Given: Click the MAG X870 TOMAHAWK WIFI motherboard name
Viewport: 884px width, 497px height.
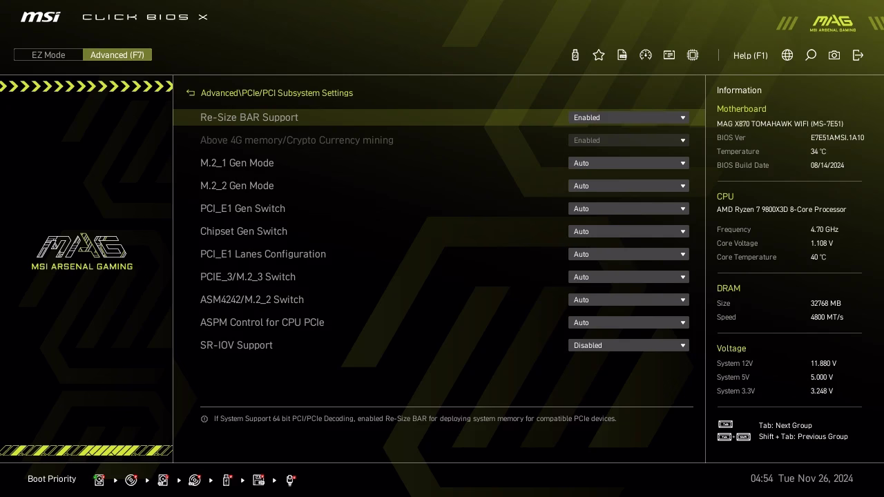Looking at the screenshot, I should [780, 124].
